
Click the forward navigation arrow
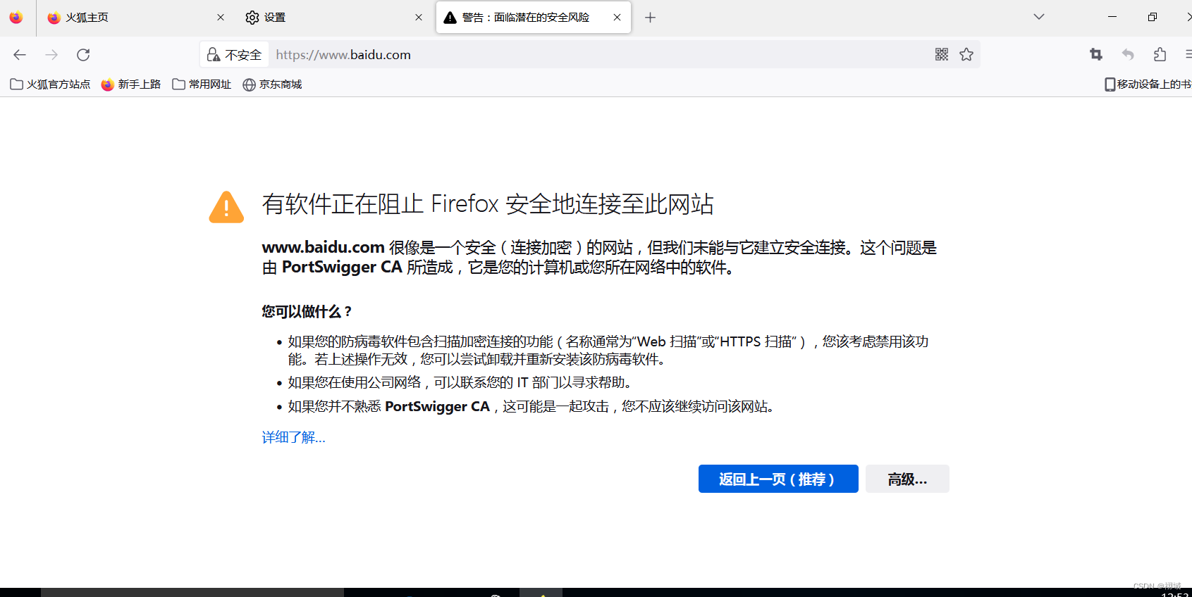(x=51, y=55)
